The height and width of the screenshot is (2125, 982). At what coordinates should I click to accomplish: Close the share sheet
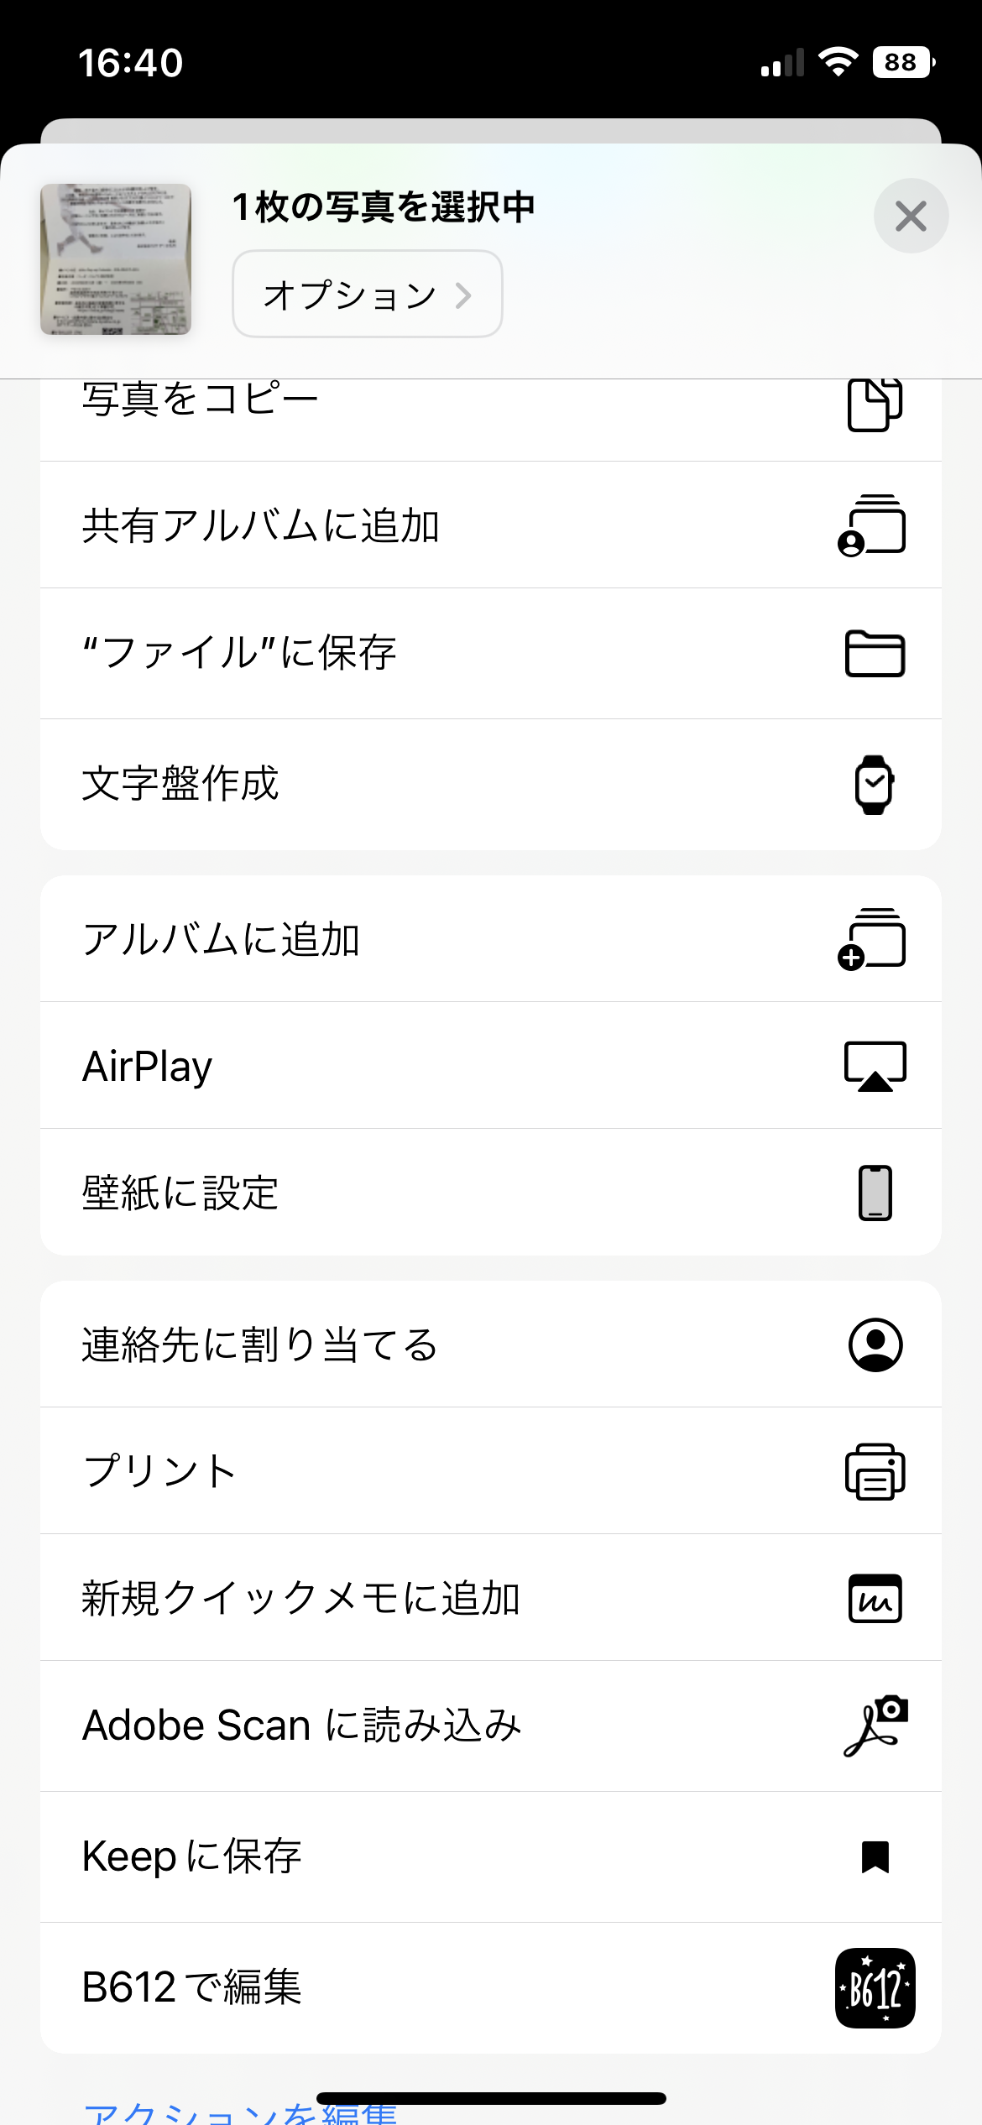(x=911, y=217)
